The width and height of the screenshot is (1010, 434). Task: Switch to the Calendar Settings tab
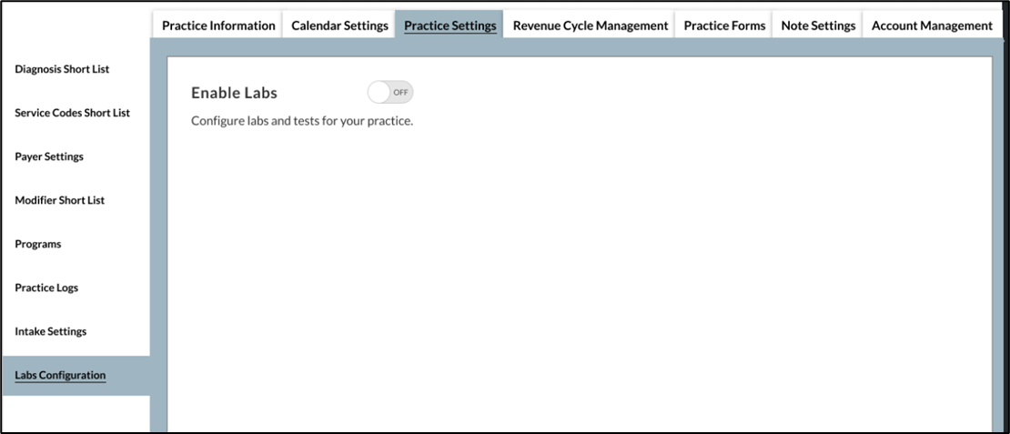[x=339, y=25]
